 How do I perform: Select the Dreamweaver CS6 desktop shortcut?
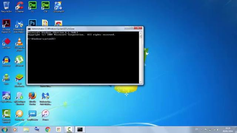coord(45,7)
